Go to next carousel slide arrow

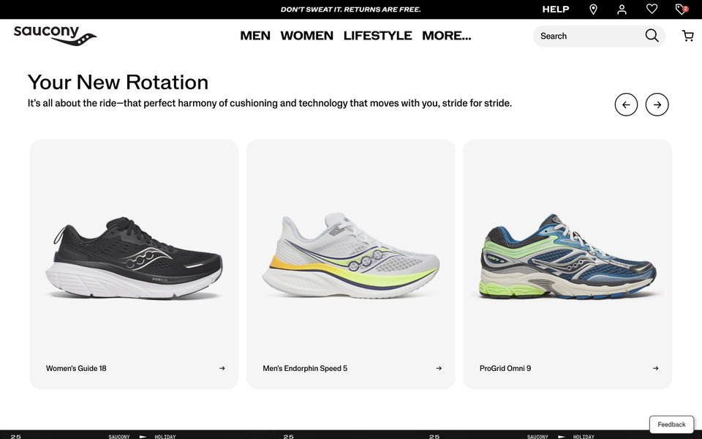[657, 105]
